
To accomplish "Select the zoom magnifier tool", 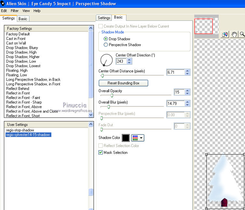I will coord(242,34).
